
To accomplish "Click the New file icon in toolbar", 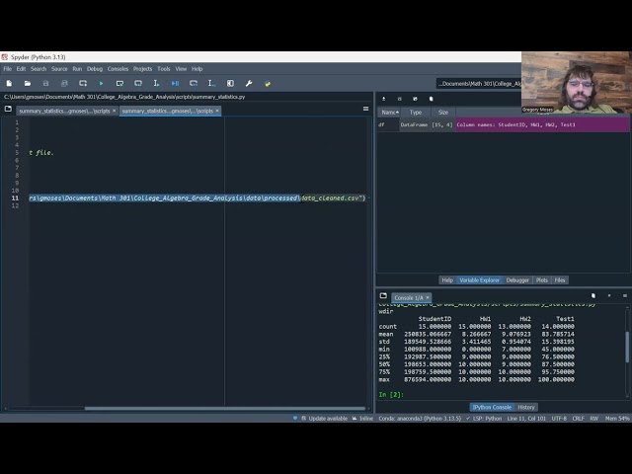I will pos(8,83).
